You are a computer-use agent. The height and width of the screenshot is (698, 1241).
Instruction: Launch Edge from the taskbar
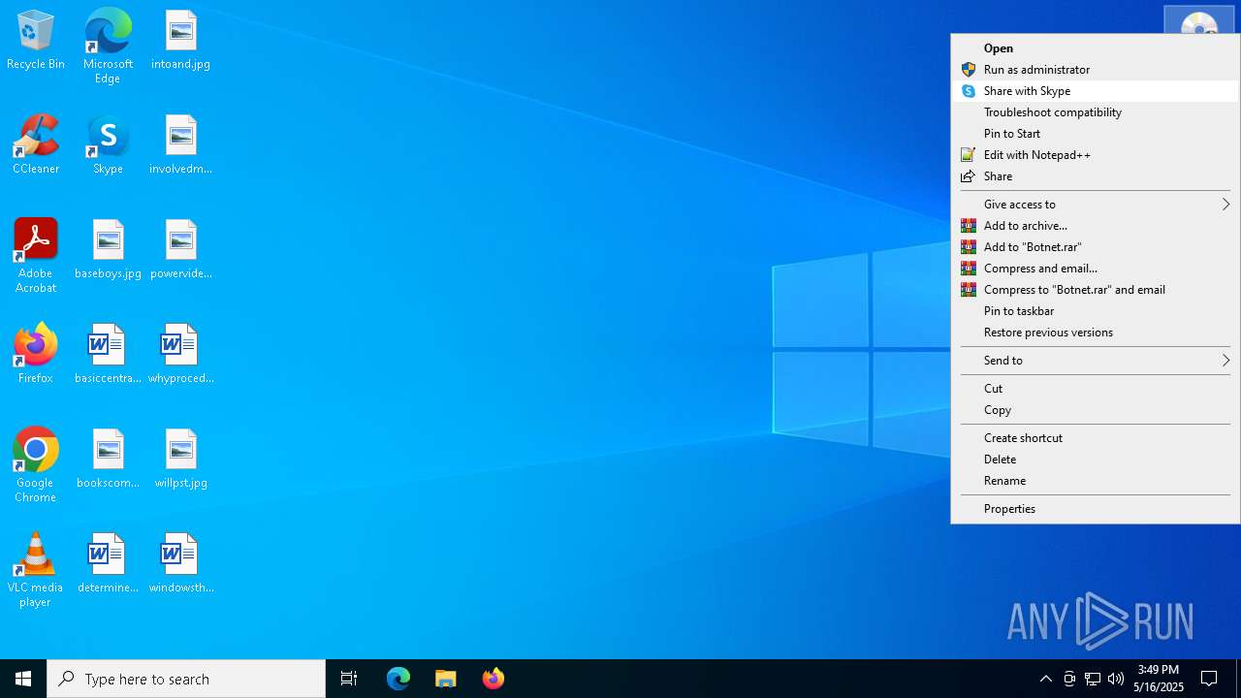pos(398,679)
